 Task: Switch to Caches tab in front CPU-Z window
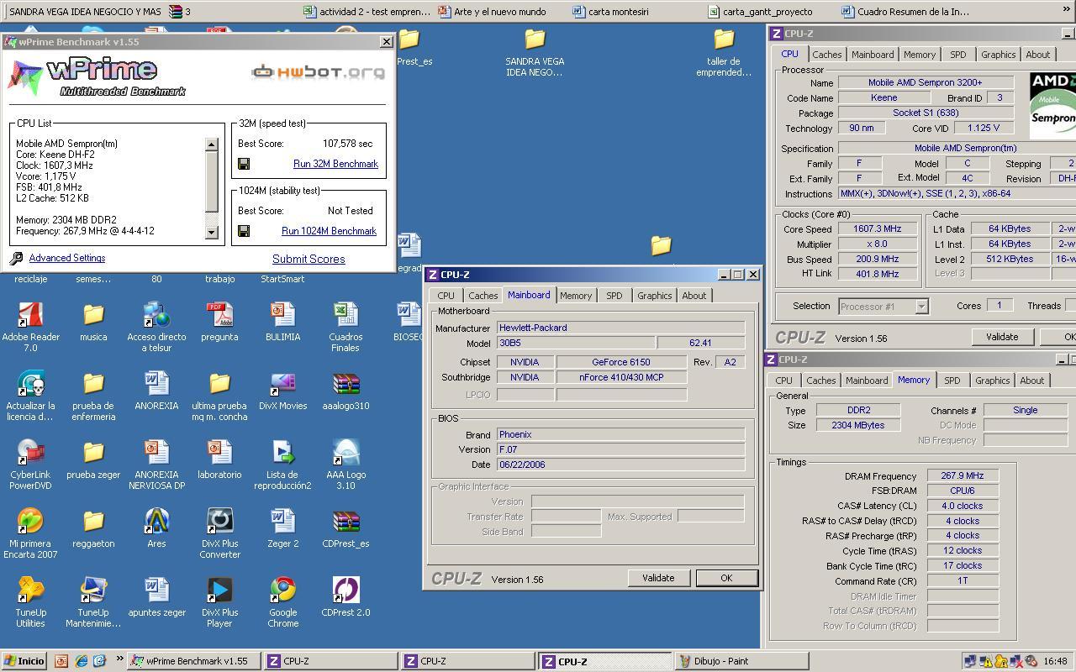pyautogui.click(x=483, y=296)
